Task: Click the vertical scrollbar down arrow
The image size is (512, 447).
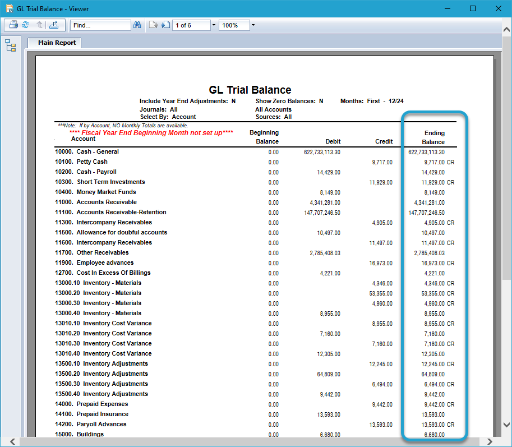Action: coord(507,425)
